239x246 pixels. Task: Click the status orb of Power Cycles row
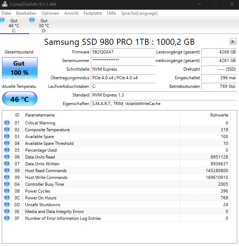click(x=7, y=191)
